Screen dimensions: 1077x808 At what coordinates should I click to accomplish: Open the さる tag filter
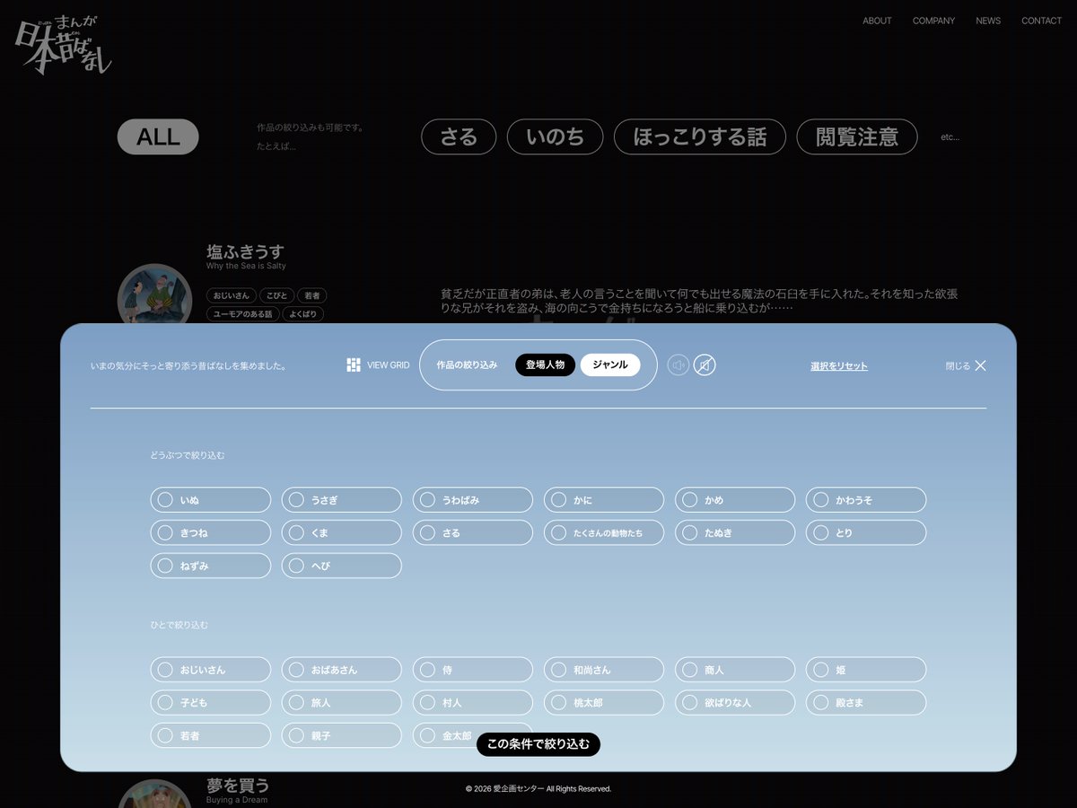click(x=459, y=136)
